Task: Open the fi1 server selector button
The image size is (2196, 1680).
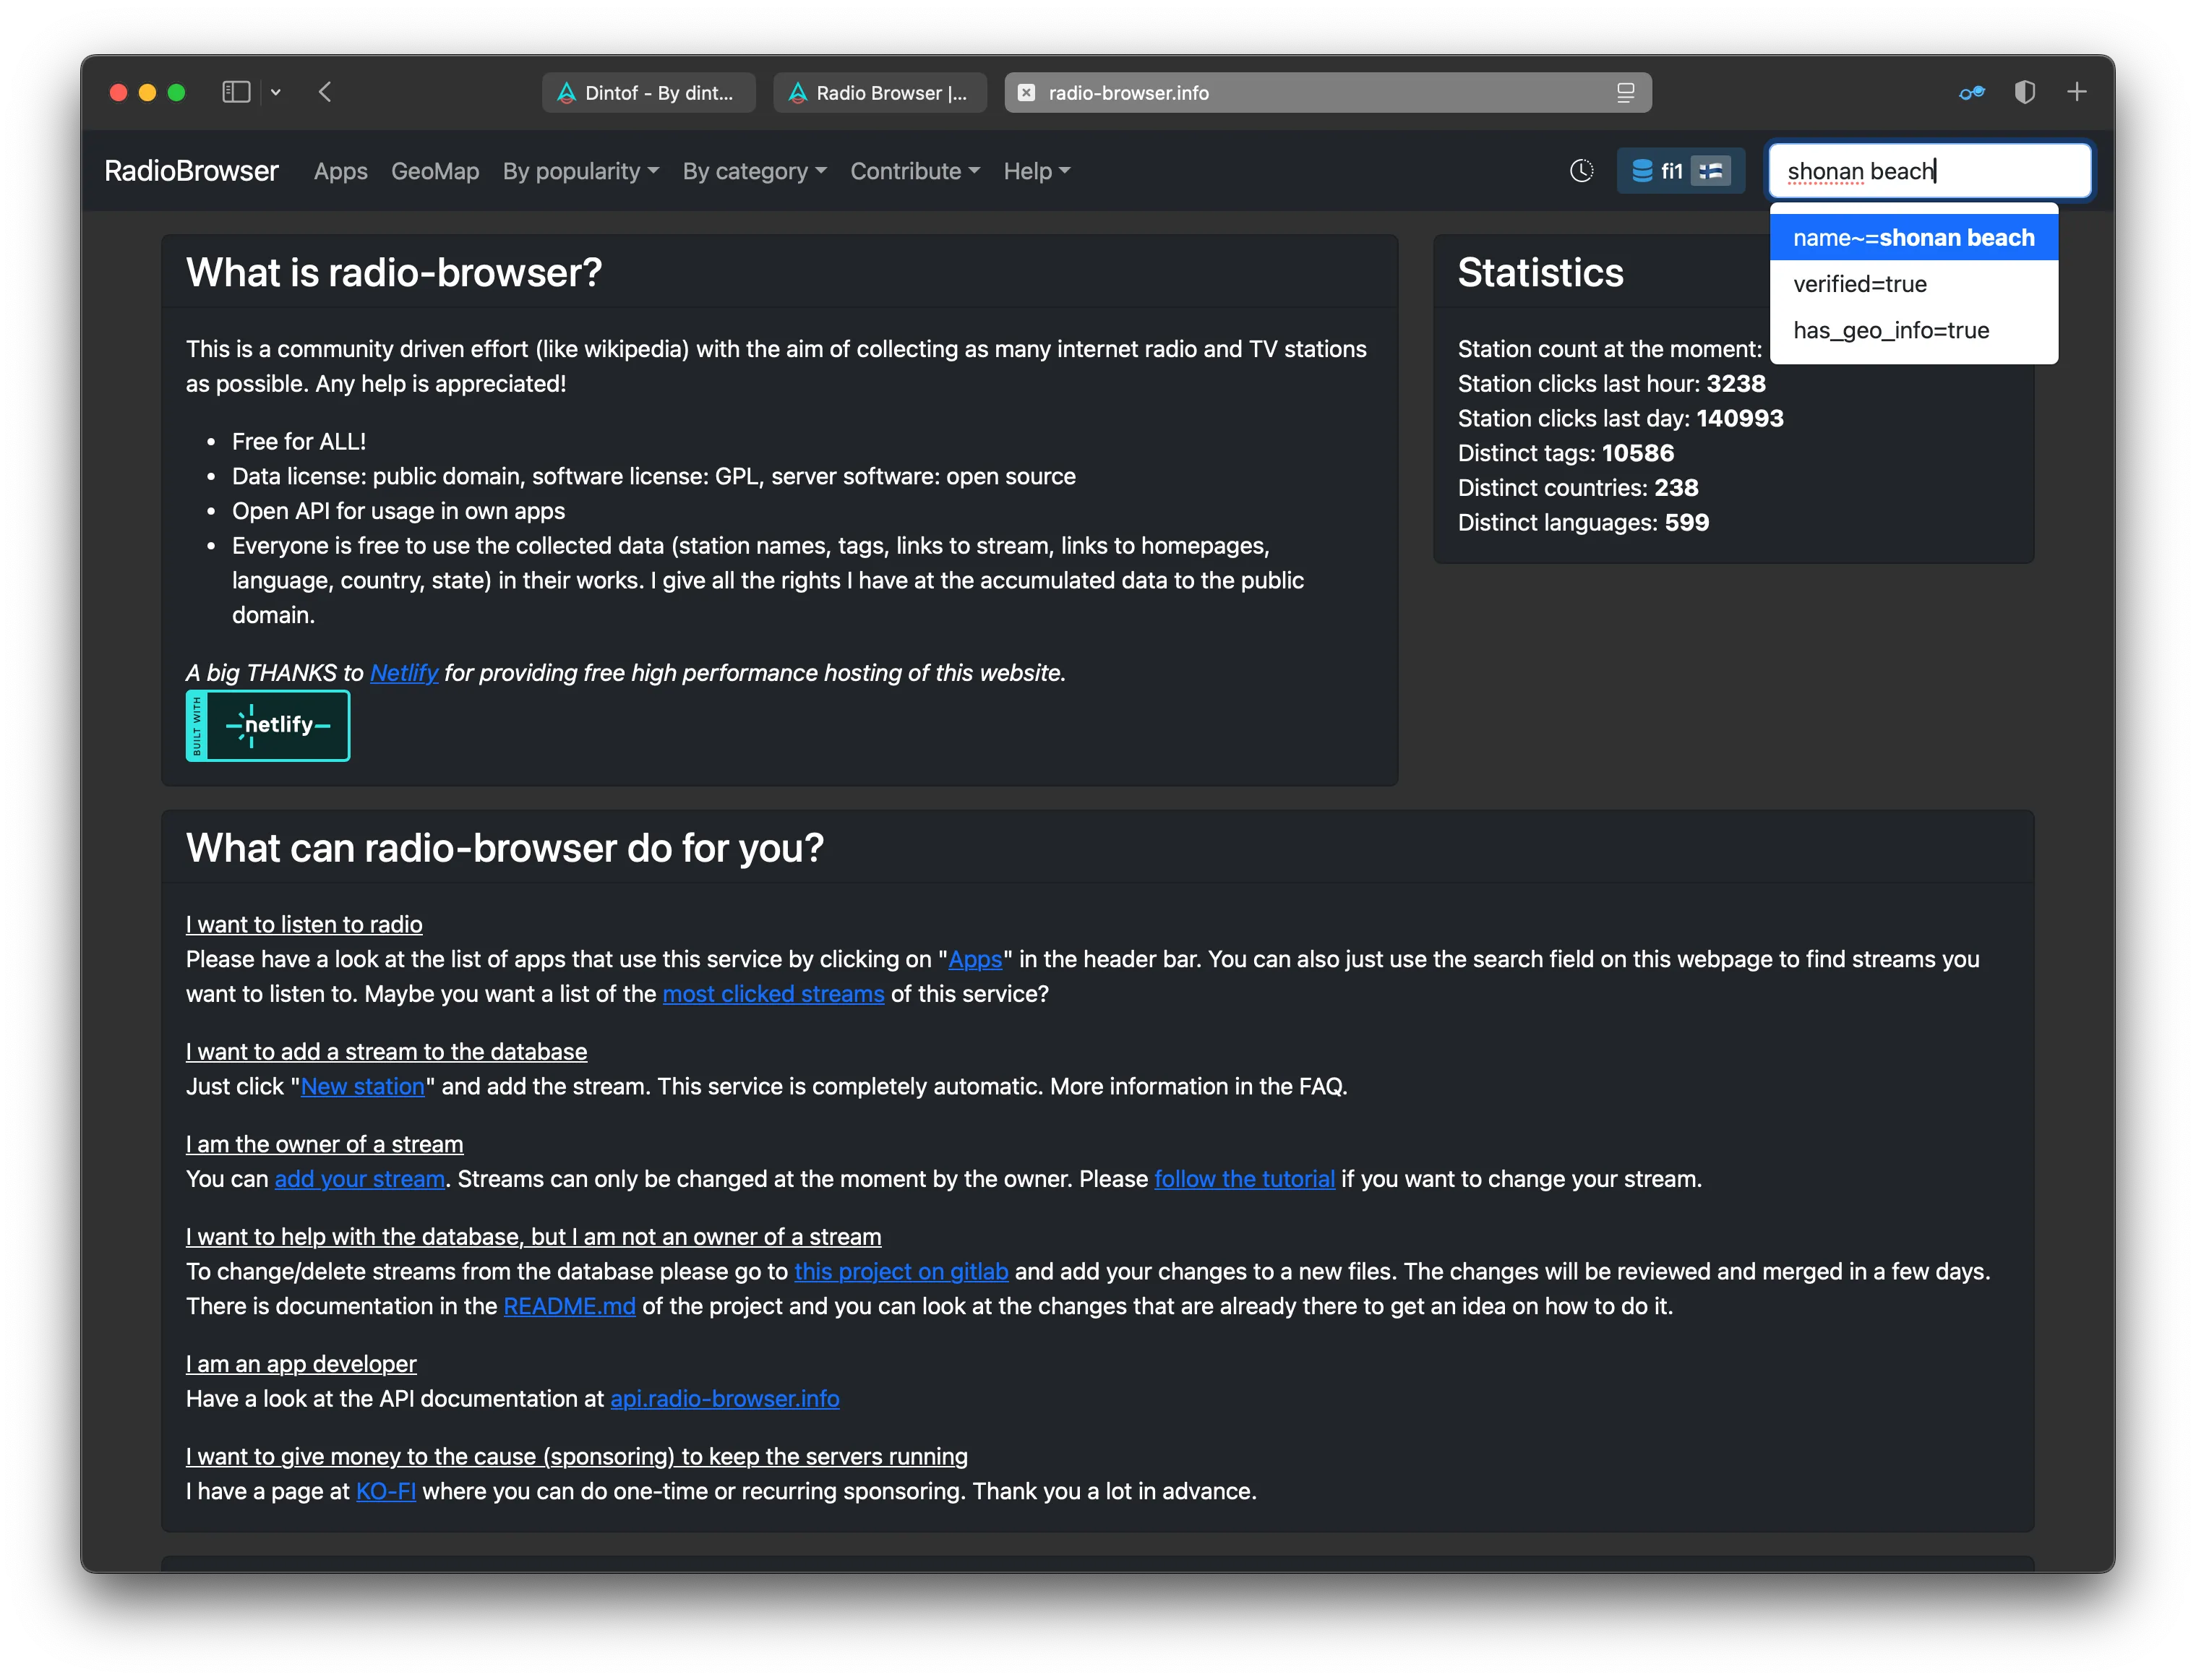Action: click(x=1680, y=171)
